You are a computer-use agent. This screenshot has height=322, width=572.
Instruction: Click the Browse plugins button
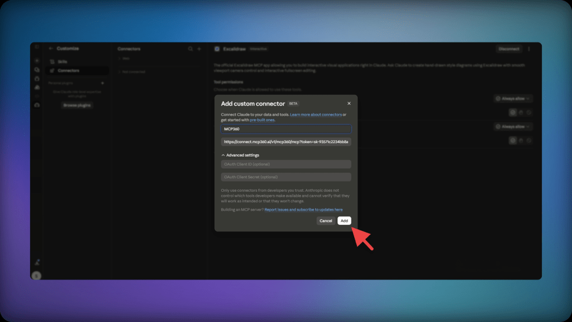click(77, 105)
